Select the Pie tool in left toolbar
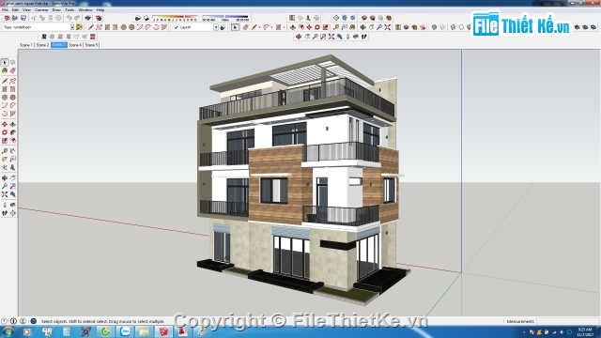 click(12, 114)
